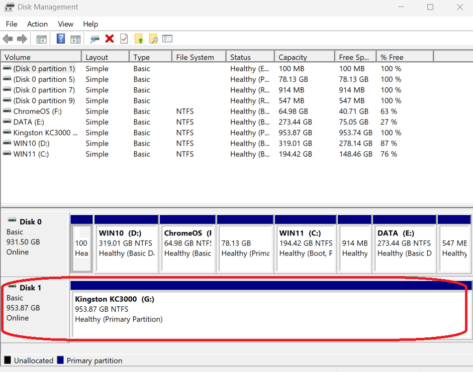Click the settings list icon in toolbar
Screen dimensions: 473x372
click(x=167, y=39)
